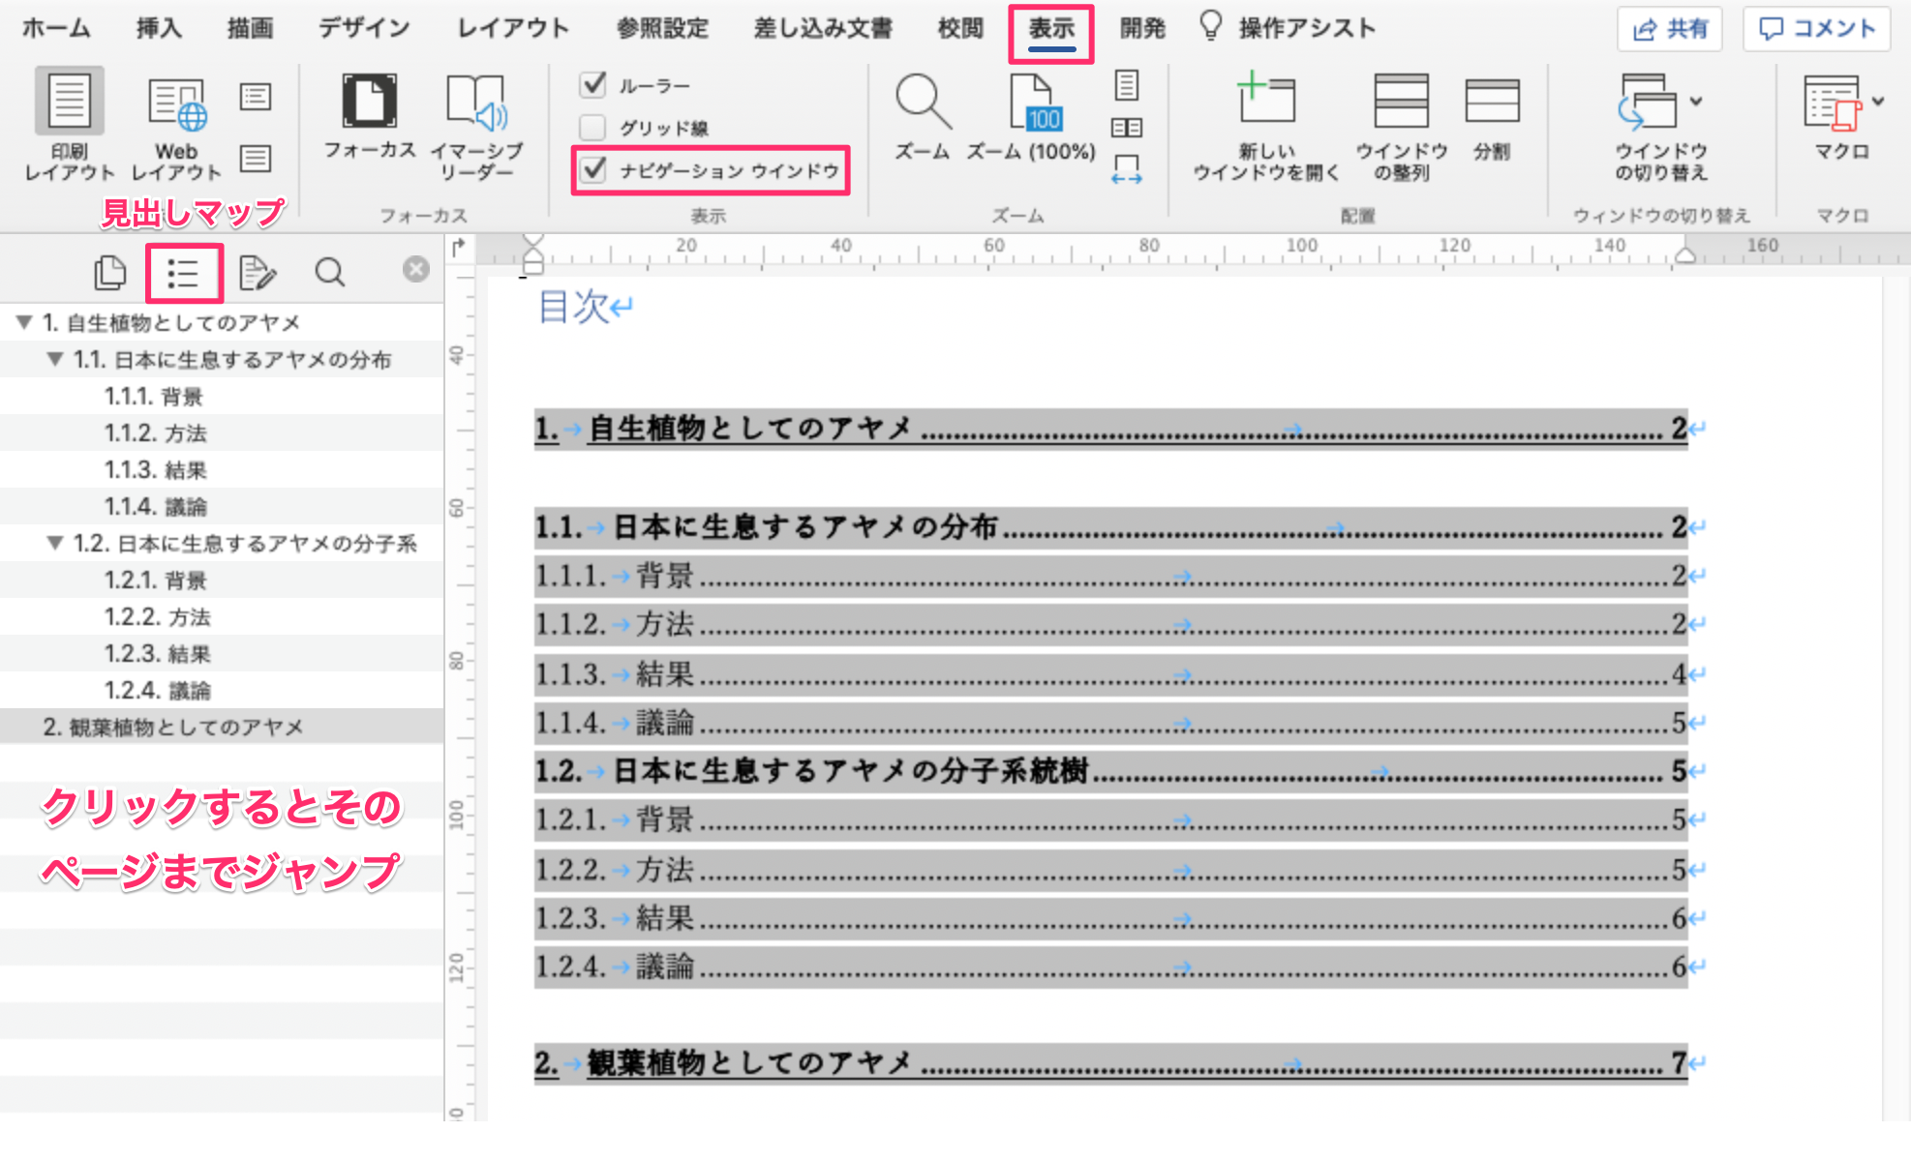Enable the グリッド線 checkbox

(591, 126)
